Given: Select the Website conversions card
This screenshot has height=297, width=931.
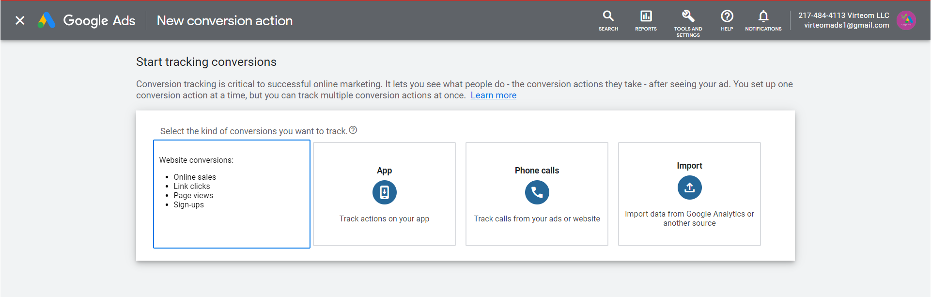Looking at the screenshot, I should click(x=232, y=194).
